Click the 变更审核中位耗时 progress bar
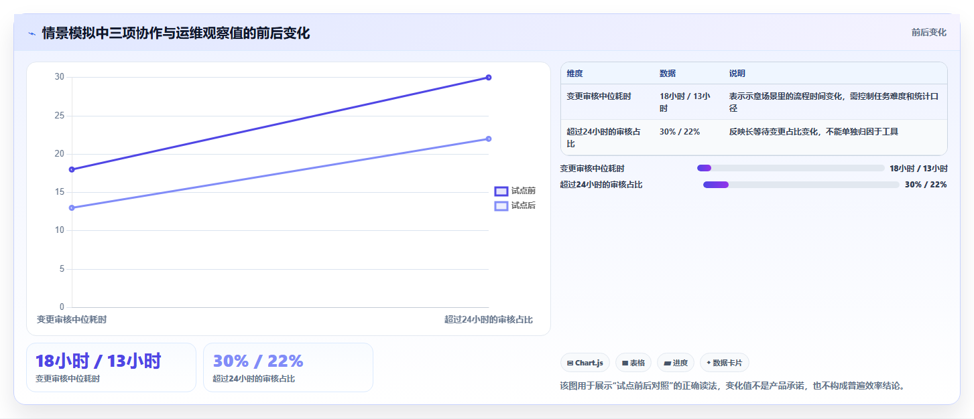The image size is (974, 419). click(791, 168)
